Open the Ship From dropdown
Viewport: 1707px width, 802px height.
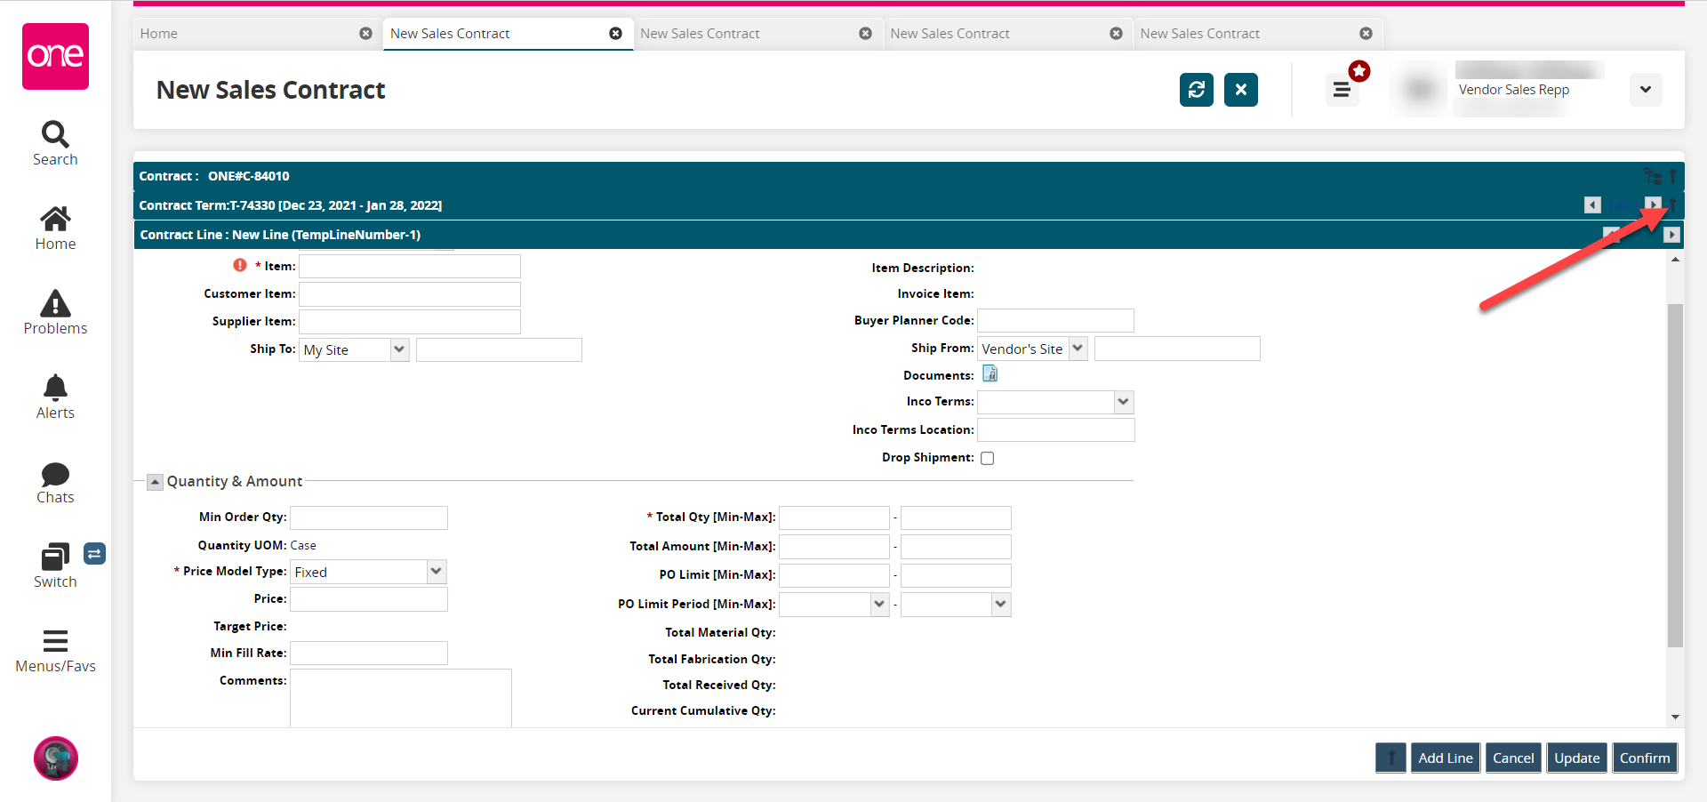[1078, 349]
